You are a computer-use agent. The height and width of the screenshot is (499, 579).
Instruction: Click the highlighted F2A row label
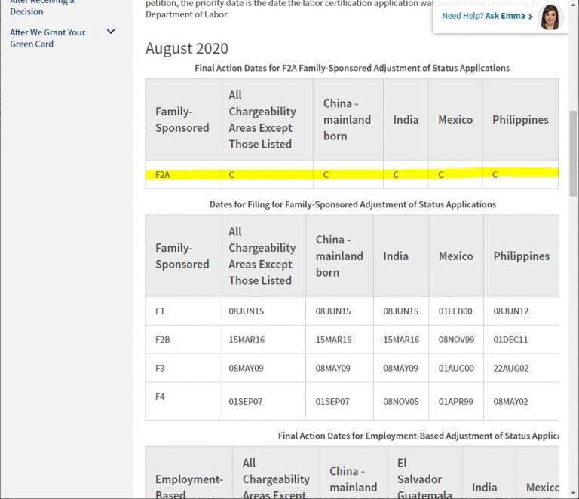pyautogui.click(x=163, y=175)
